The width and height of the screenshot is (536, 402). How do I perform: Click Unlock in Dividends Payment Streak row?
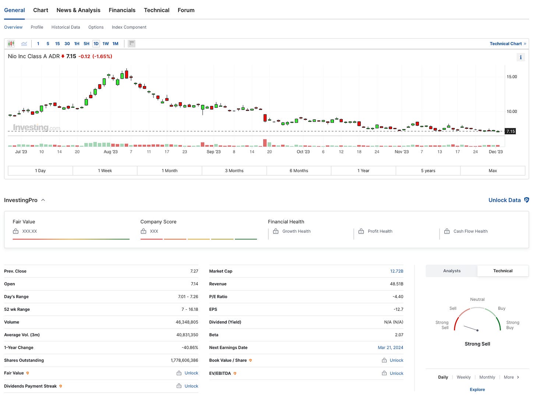[191, 386]
